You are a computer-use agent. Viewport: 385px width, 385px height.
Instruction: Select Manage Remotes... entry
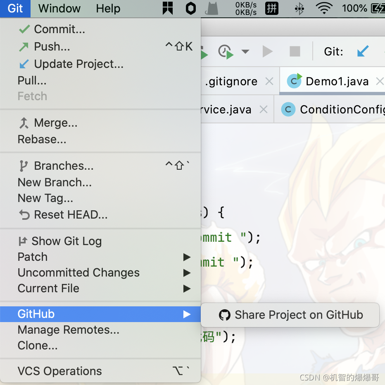(100, 330)
